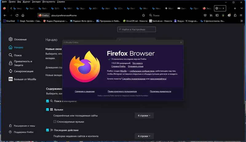Bookmark this page with the star icon
Screen dimensions: 246x142
[143, 15]
